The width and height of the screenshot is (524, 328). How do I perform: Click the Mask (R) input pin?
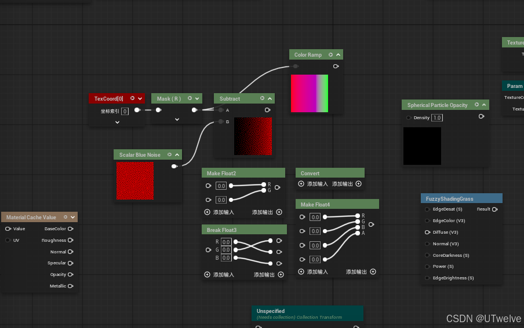(x=158, y=110)
